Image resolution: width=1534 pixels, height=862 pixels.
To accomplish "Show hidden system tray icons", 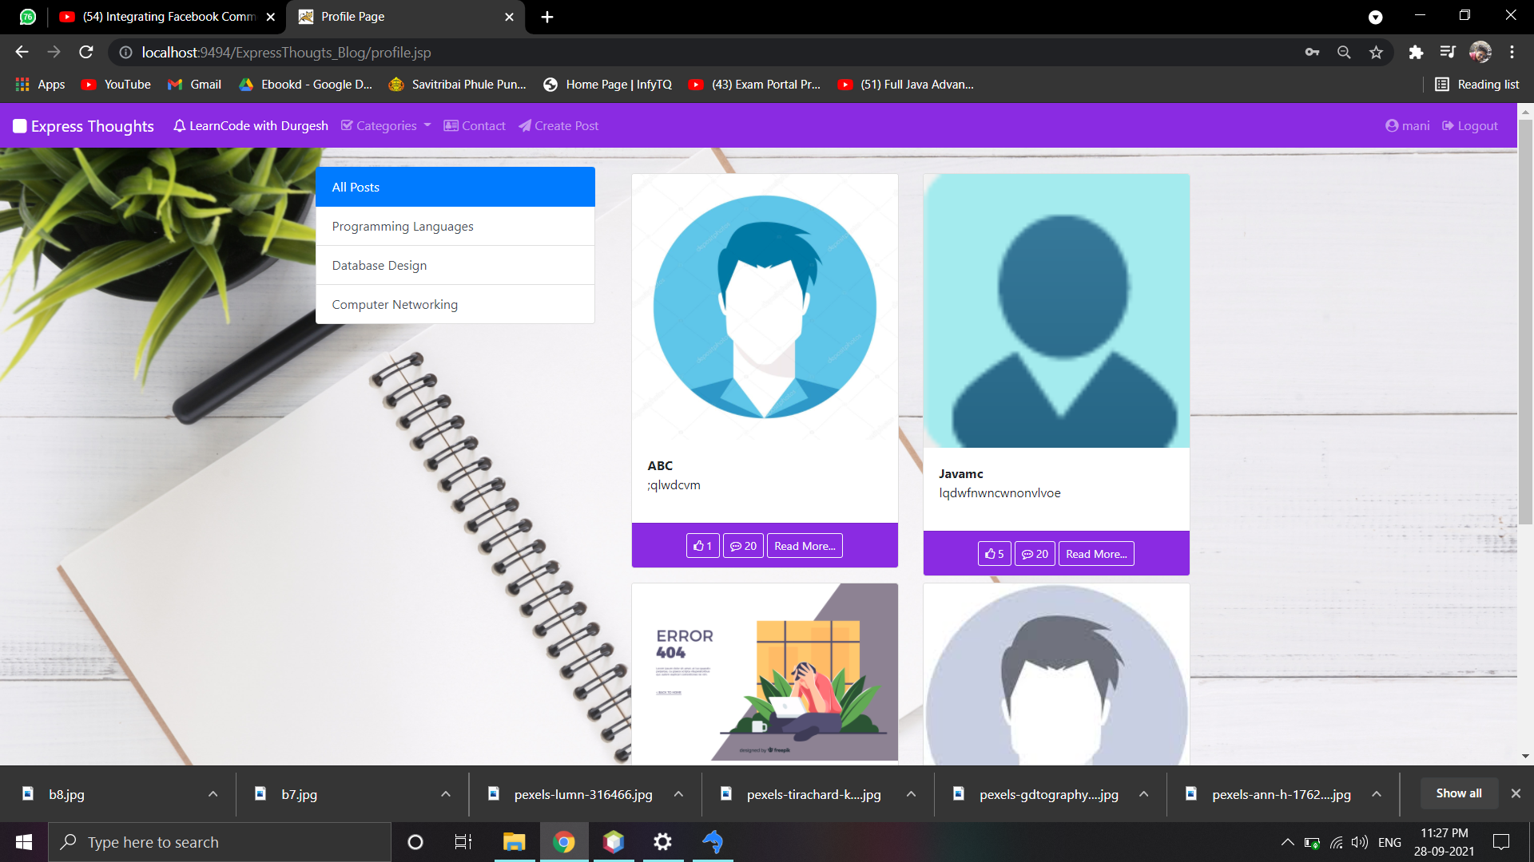I will [1287, 842].
